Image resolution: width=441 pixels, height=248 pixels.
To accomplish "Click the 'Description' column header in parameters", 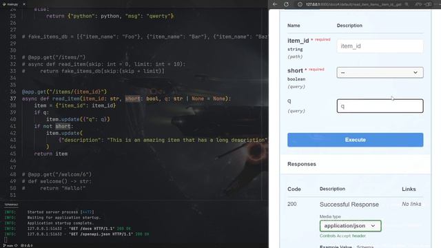I will tap(349, 25).
